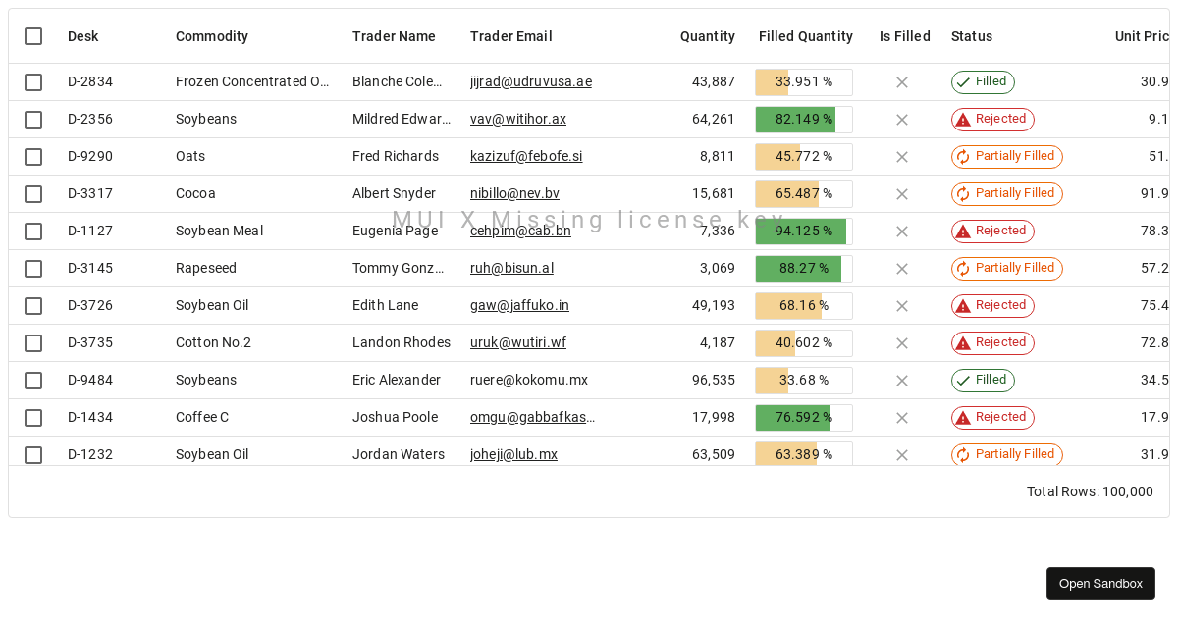The height and width of the screenshot is (618, 1178).
Task: Click the Is Filled X icon for D-2356
Action: click(x=902, y=120)
